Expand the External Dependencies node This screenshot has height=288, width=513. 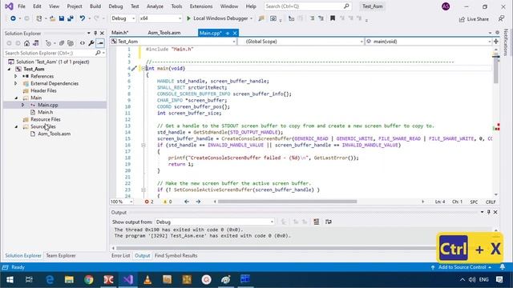[16, 83]
